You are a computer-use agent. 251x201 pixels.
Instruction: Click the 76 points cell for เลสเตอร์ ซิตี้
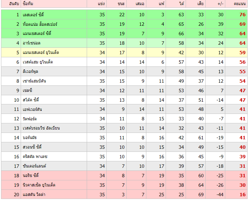click(x=242, y=15)
